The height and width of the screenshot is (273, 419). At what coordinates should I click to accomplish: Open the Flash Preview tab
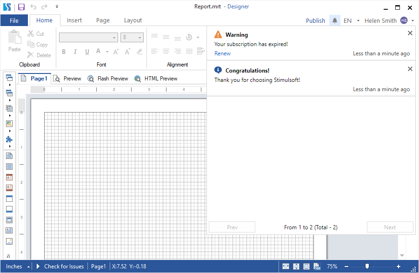[x=108, y=79]
